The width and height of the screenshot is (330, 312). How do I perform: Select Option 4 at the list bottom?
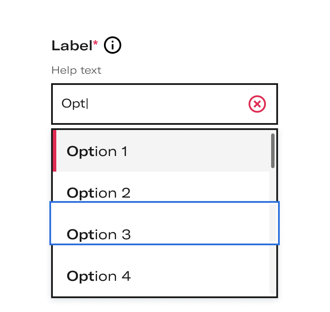pos(161,271)
